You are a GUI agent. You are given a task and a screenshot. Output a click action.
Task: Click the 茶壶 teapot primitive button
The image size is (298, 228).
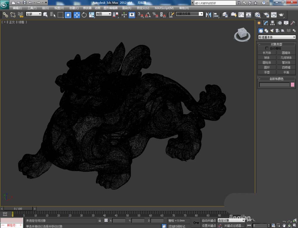tap(267, 72)
